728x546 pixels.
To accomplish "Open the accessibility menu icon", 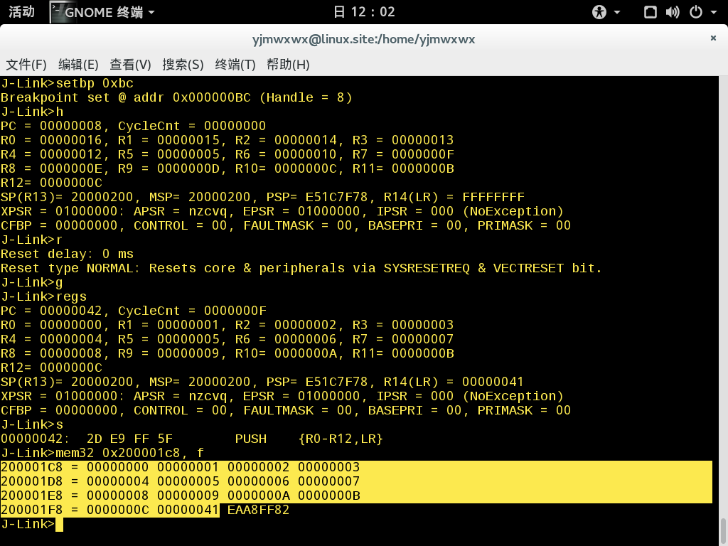I will click(599, 12).
